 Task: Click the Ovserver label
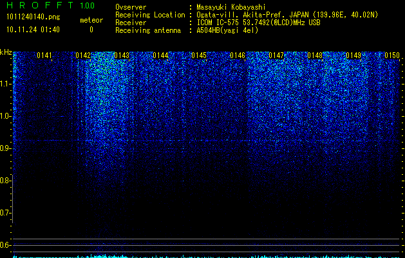point(131,7)
